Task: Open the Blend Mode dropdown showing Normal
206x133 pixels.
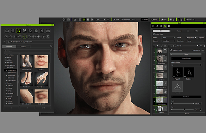Action: 195,41
